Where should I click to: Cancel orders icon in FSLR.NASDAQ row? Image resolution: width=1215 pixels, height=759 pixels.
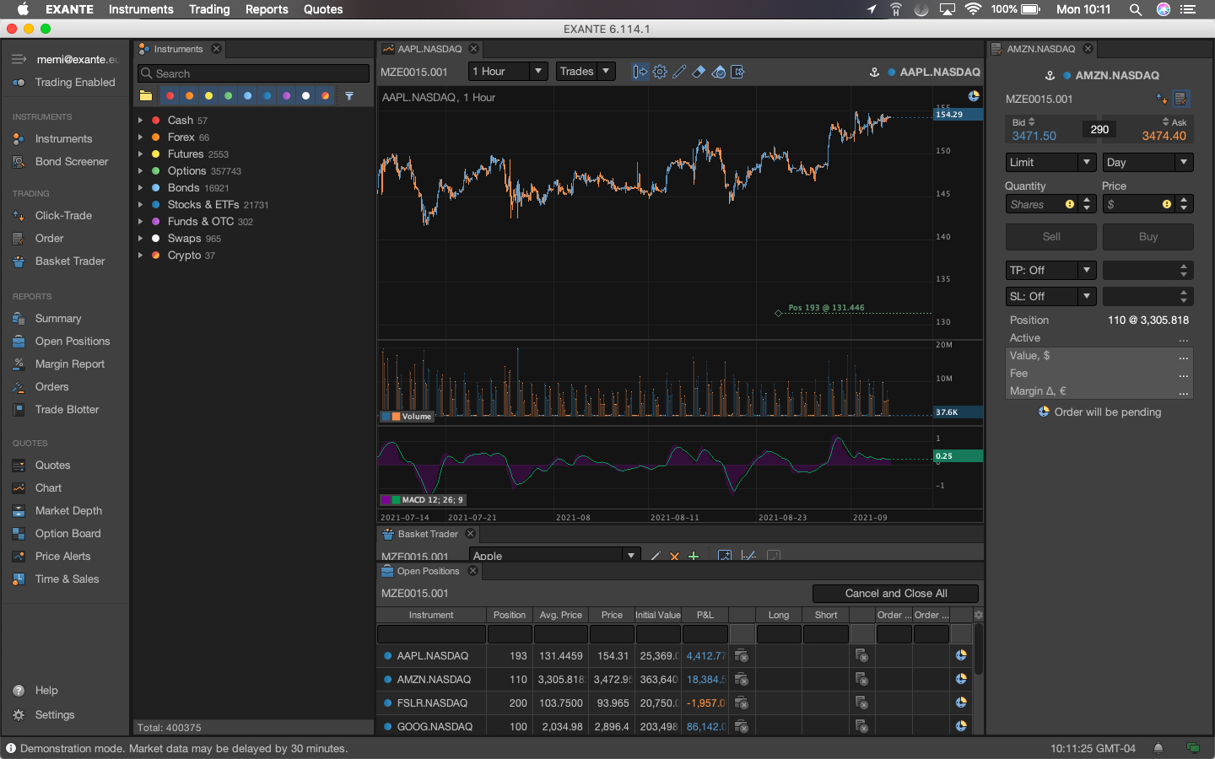pyautogui.click(x=861, y=702)
